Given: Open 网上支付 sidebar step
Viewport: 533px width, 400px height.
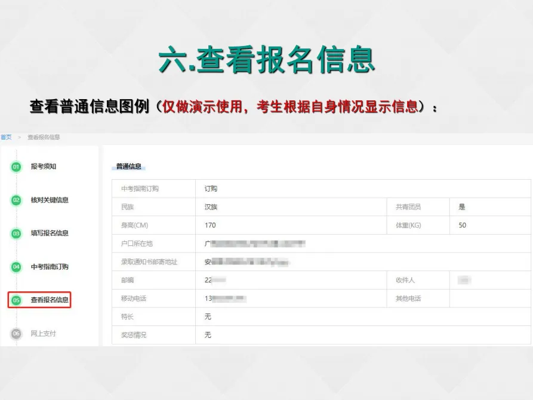Looking at the screenshot, I should click(43, 333).
